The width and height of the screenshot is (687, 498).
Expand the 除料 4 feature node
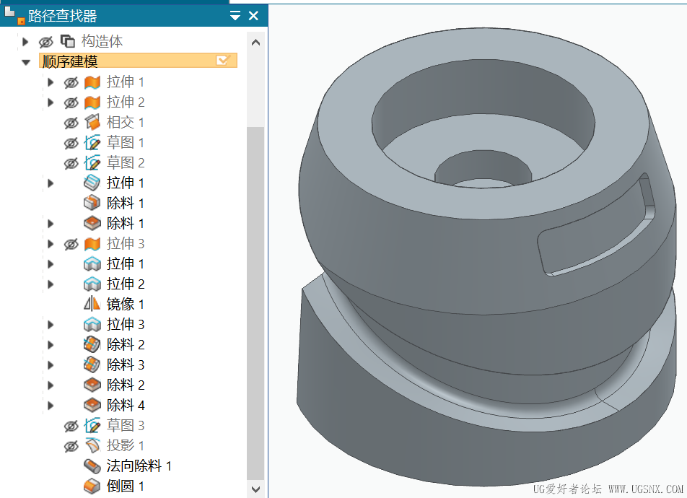pyautogui.click(x=51, y=406)
